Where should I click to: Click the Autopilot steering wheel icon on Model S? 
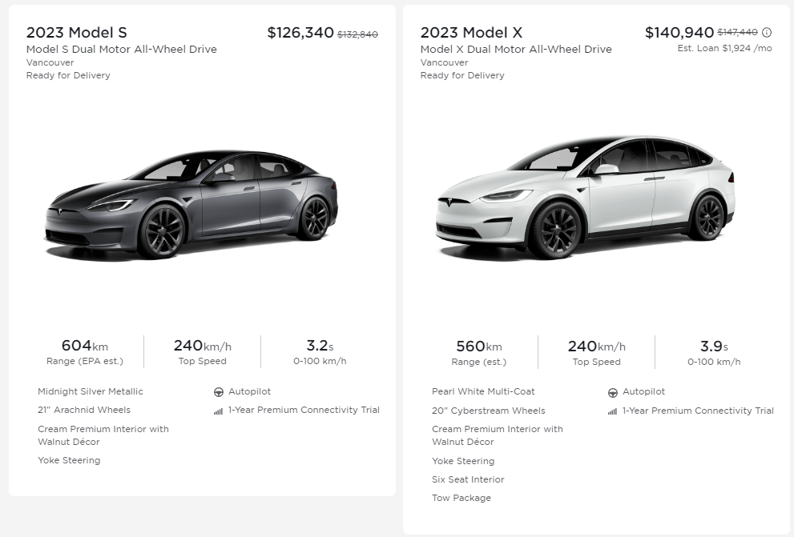coord(219,392)
